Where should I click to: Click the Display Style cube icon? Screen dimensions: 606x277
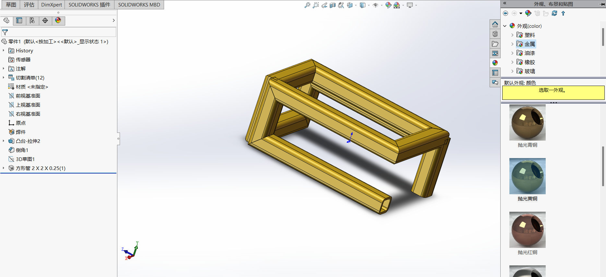pos(363,5)
